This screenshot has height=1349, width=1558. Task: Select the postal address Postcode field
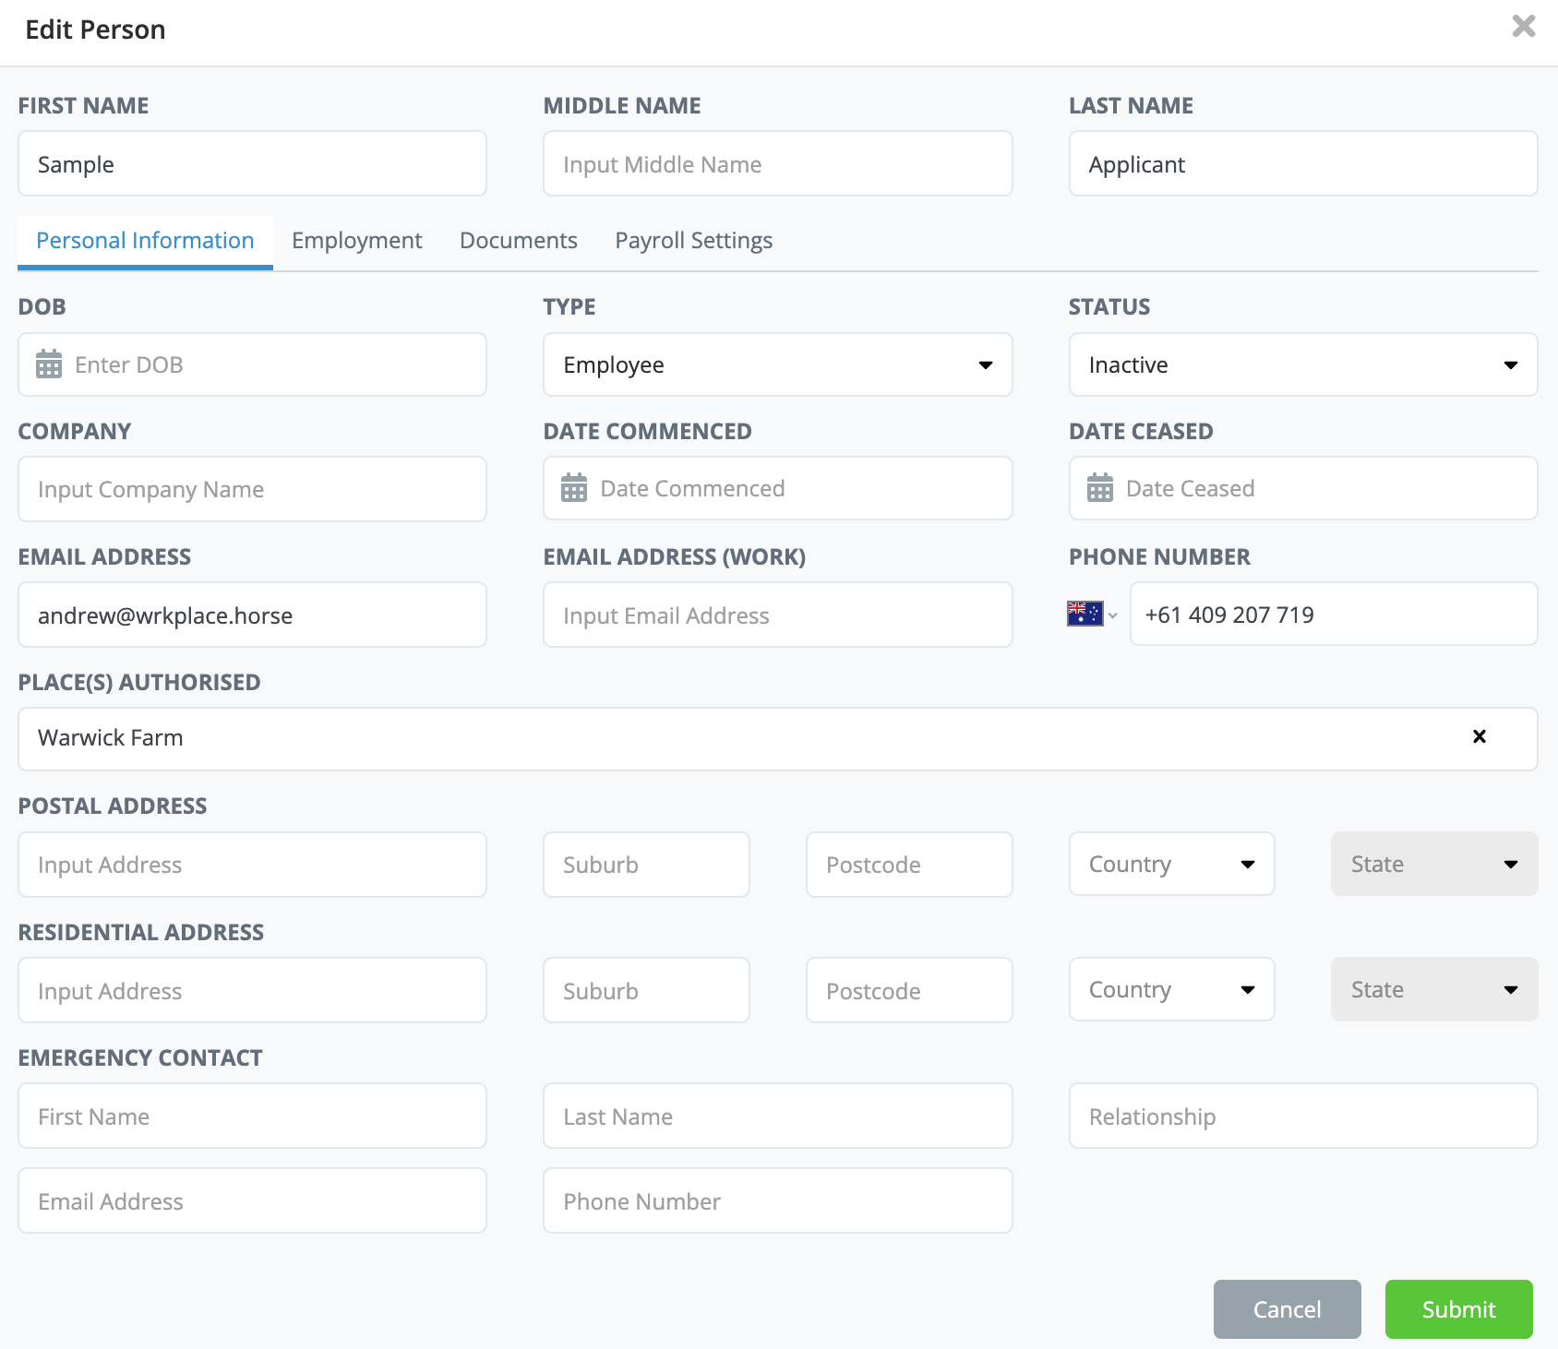point(908,865)
